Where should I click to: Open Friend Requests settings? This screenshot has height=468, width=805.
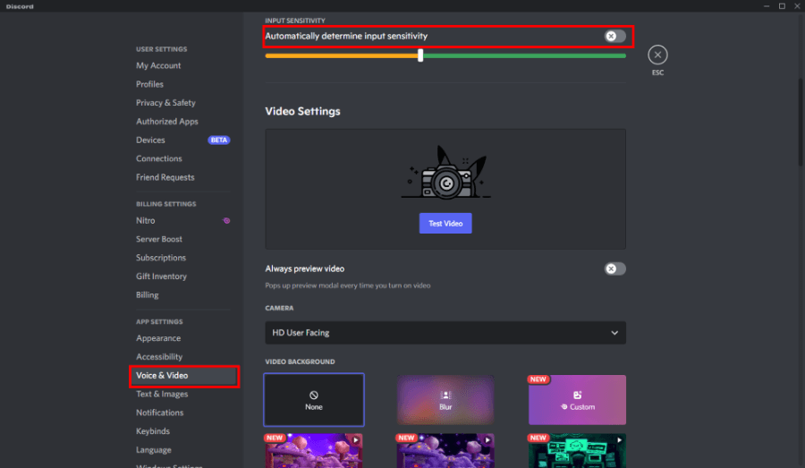(x=165, y=177)
